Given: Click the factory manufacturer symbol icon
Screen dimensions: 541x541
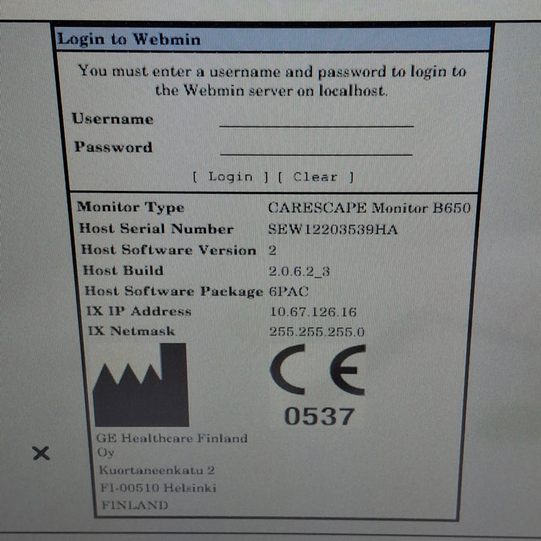Looking at the screenshot, I should coord(141,386).
